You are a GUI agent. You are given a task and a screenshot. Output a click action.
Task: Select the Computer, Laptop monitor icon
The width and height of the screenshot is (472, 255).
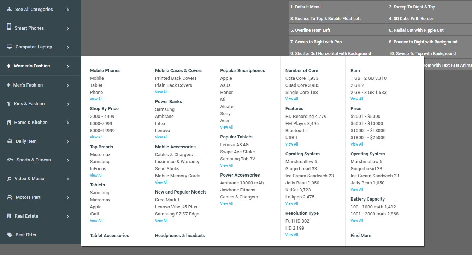coord(8,47)
